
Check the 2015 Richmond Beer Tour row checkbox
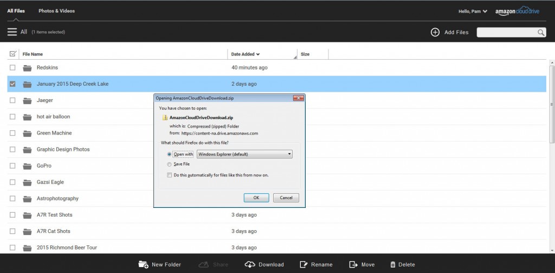pyautogui.click(x=12, y=247)
